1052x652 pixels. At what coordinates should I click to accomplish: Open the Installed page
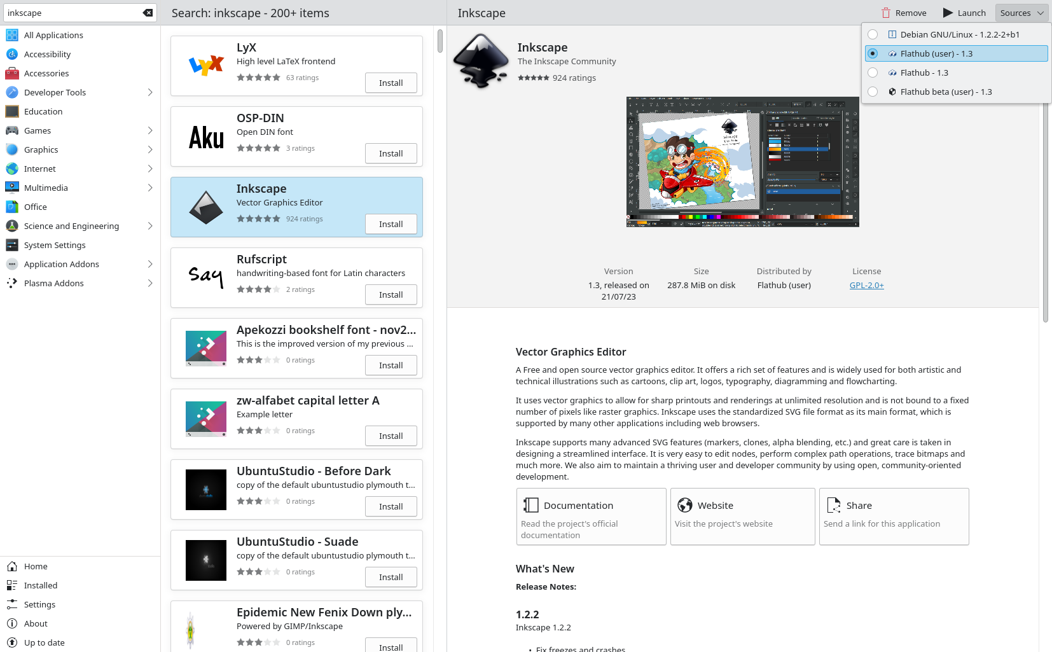click(x=41, y=585)
